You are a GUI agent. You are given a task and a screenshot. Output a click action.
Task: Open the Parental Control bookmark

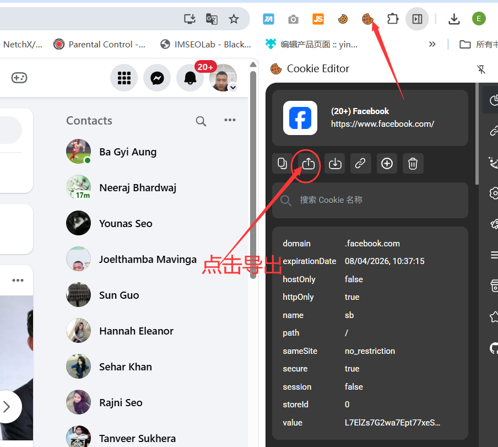(x=99, y=44)
